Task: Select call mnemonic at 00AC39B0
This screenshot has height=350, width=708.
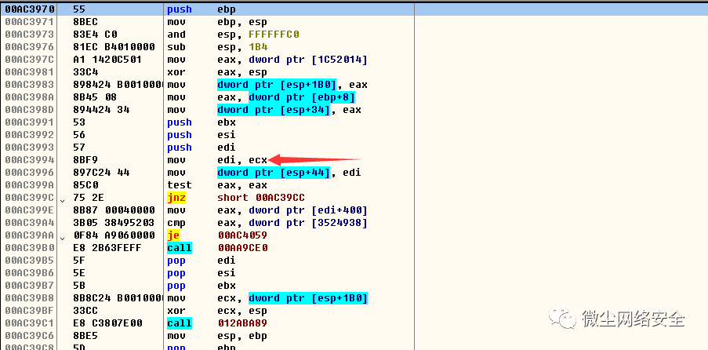Action: (180, 248)
